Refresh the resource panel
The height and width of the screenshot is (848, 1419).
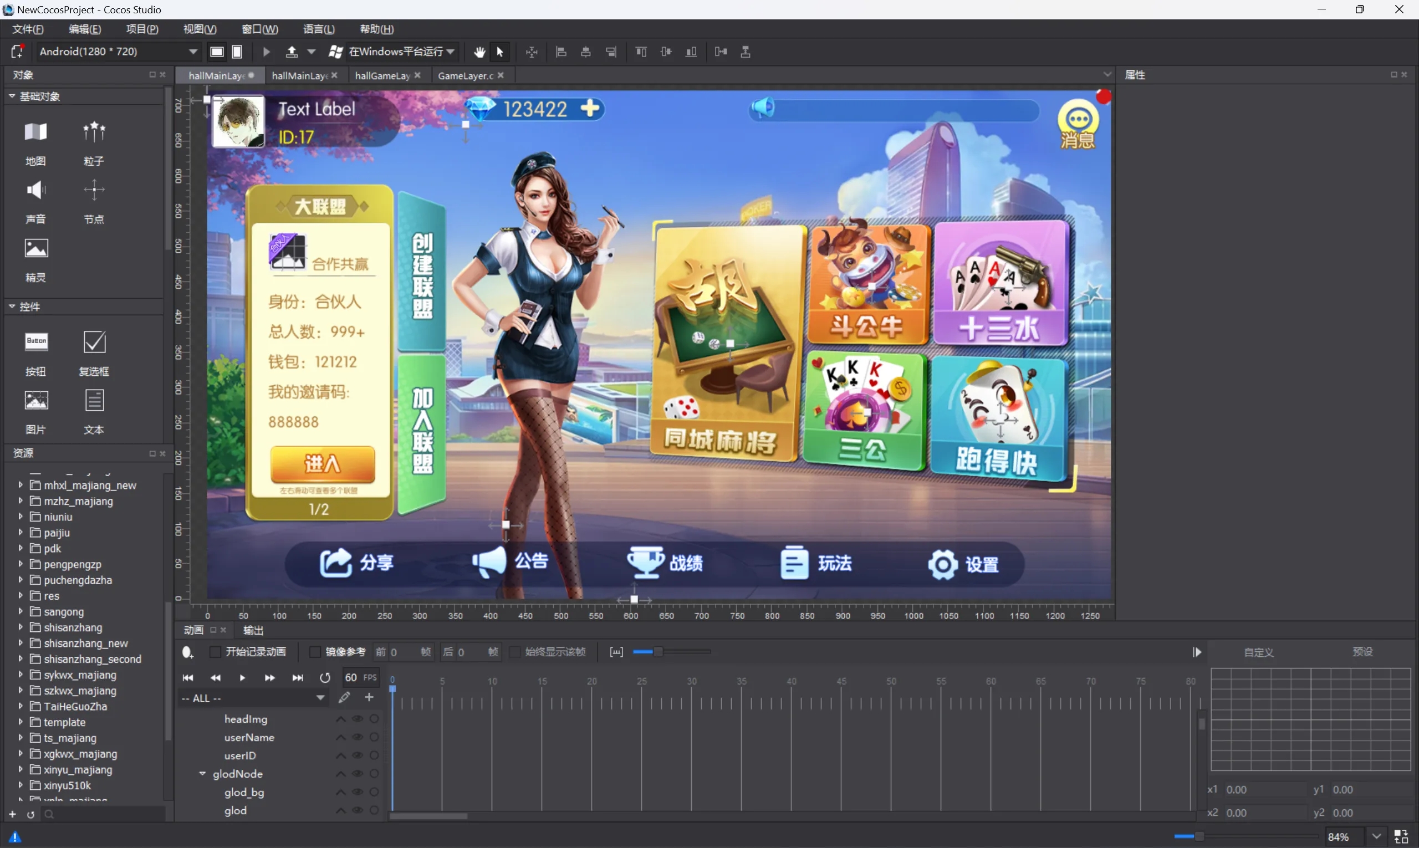tap(31, 814)
